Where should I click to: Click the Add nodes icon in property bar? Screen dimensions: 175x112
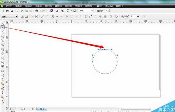tap(22, 17)
